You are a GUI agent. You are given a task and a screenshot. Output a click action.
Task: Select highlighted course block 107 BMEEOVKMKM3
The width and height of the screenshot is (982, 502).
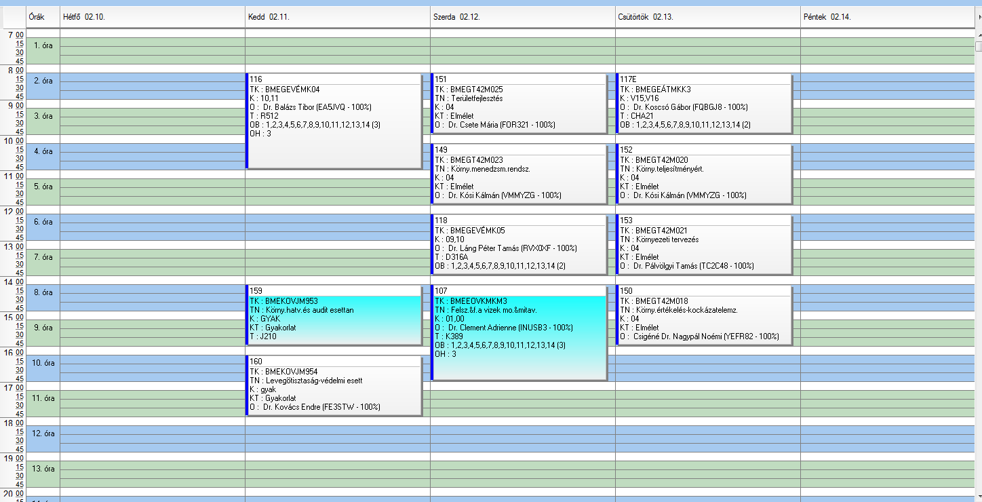(x=519, y=332)
